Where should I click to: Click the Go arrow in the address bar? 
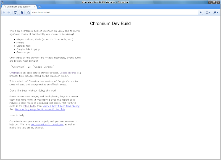click(201, 12)
